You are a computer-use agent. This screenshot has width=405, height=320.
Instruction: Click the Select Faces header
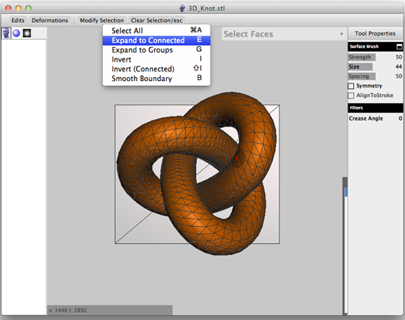coord(283,34)
